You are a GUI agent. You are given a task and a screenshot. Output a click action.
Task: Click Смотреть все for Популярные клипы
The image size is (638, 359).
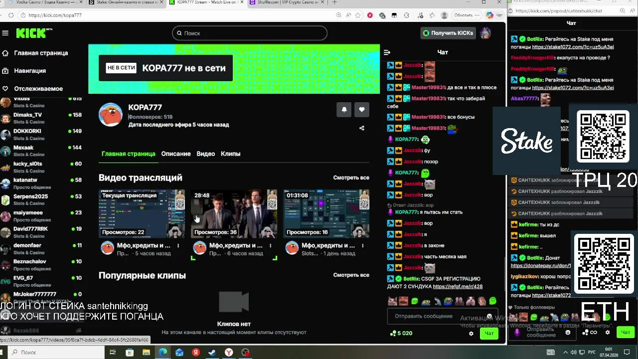coord(351,275)
